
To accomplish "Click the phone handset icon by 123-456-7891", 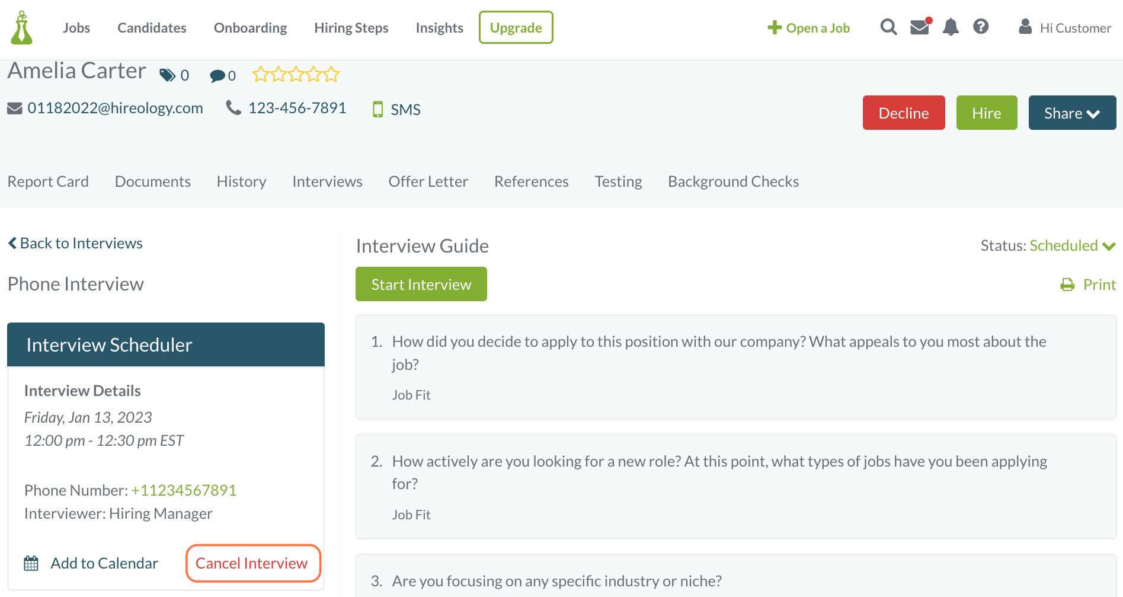I will pos(233,107).
